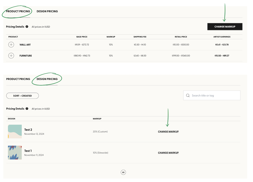Image resolution: width=253 pixels, height=182 pixels.
Task: Open the Sort - Created dropdown
Action: pos(23,96)
